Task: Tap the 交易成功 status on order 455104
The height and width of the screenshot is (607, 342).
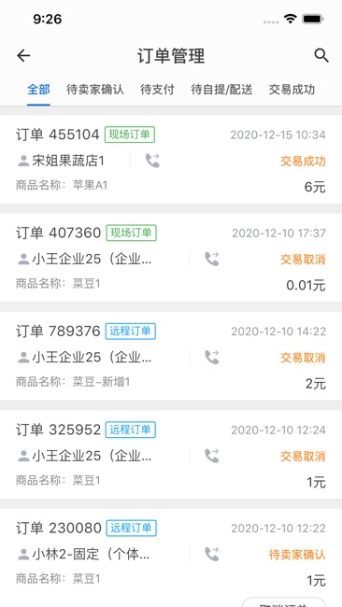Action: (303, 161)
